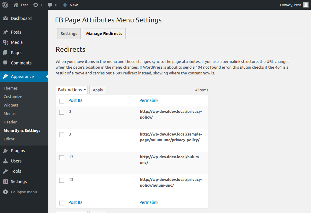Check the row for privacy-policy/nulum-unc/ permalink
The width and height of the screenshot is (311, 213).
tap(62, 180)
